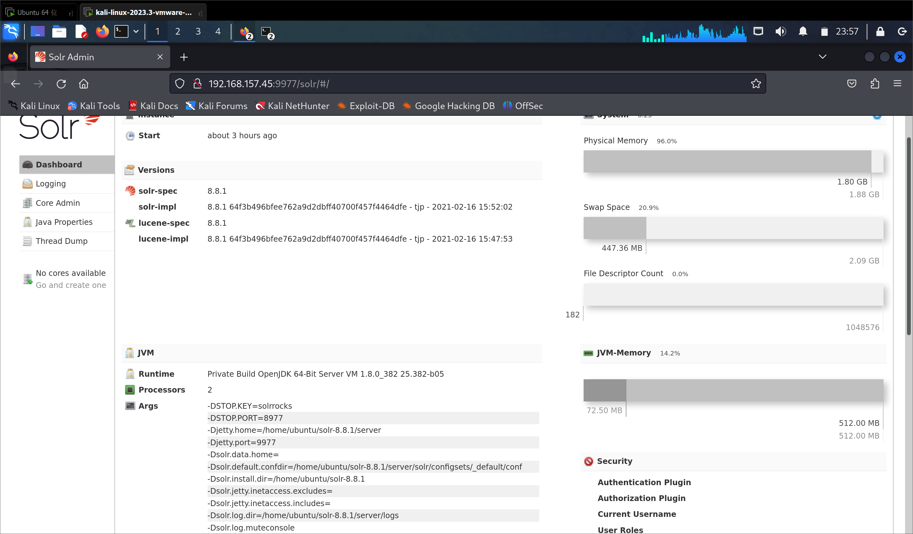Open the list all tabs chevron

coord(822,56)
